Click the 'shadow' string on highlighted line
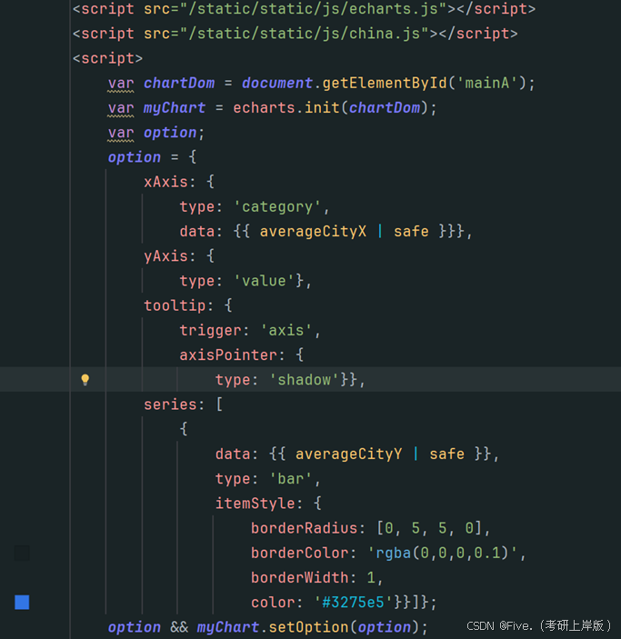This screenshot has height=639, width=621. coord(304,380)
